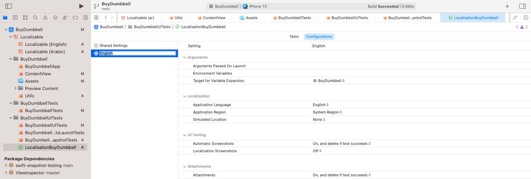Run the project with the play button
This screenshot has height=179, width=531.
coord(81,6)
